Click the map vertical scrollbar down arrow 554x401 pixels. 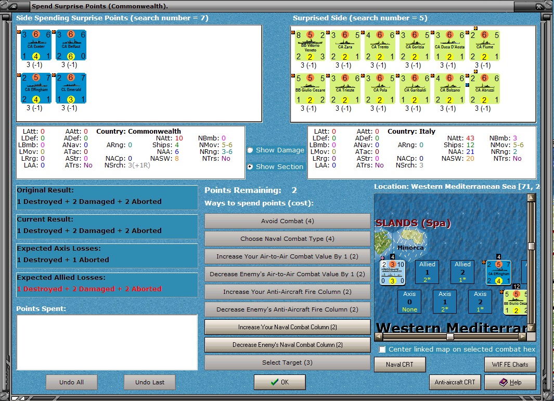(x=531, y=328)
